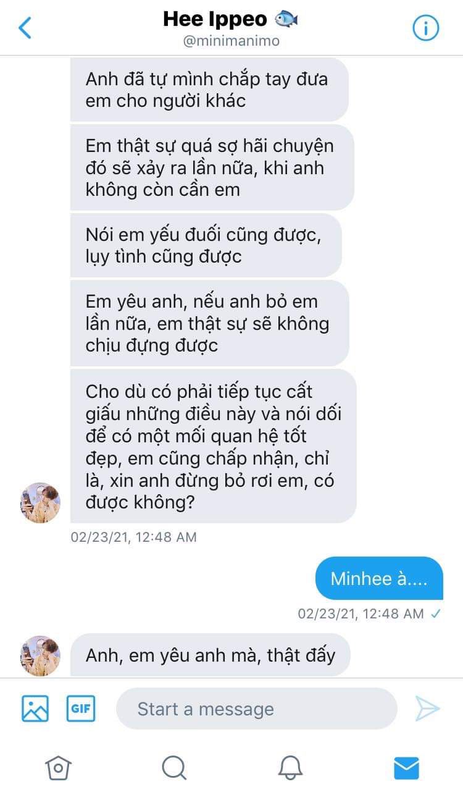Open the Messages envelope tab
The width and height of the screenshot is (463, 800).
(406, 768)
